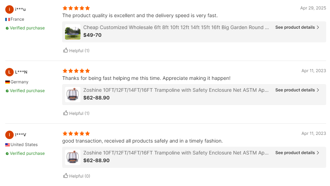Screen dimensions: 330x186
Task: Open Cheap Customized Wholesale trampoline title link
Action: coord(176,27)
